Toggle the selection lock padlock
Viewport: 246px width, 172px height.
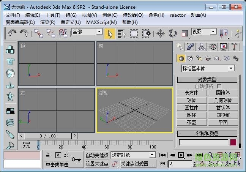click(48, 155)
